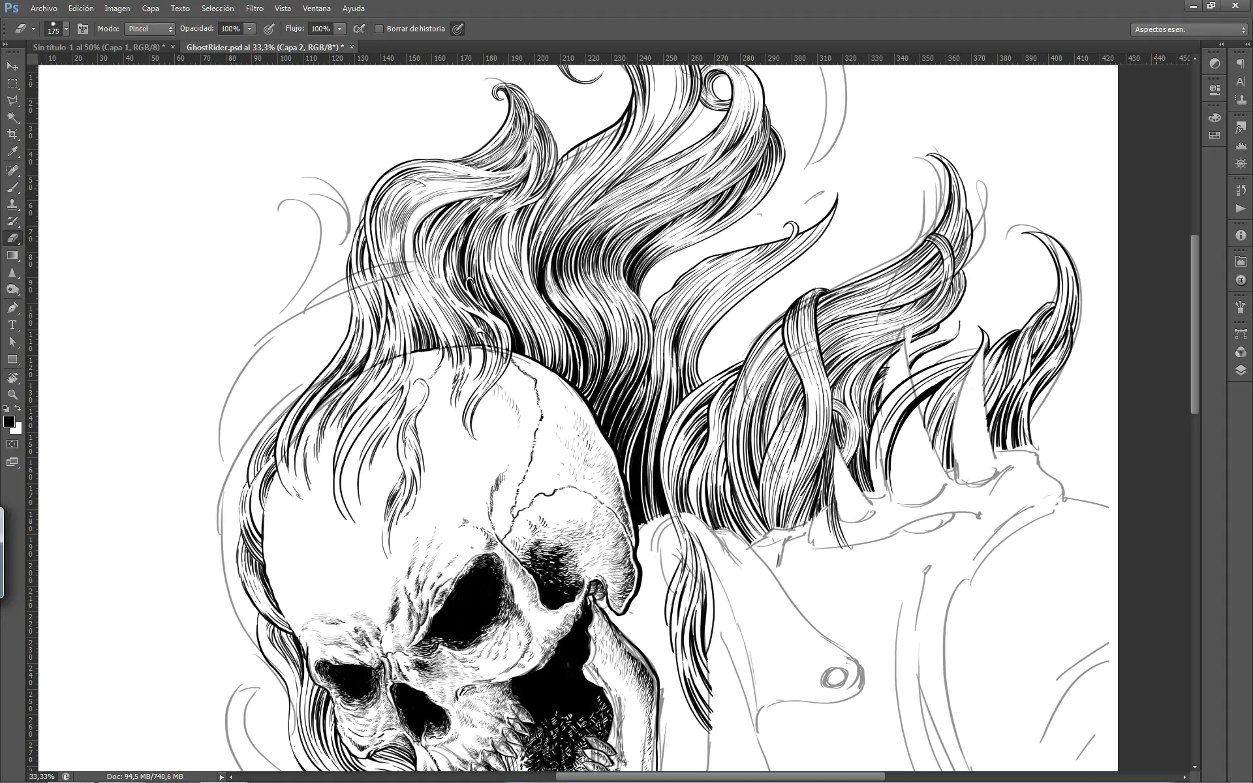Select the Sponge tool
The width and height of the screenshot is (1253, 783).
[x=12, y=289]
